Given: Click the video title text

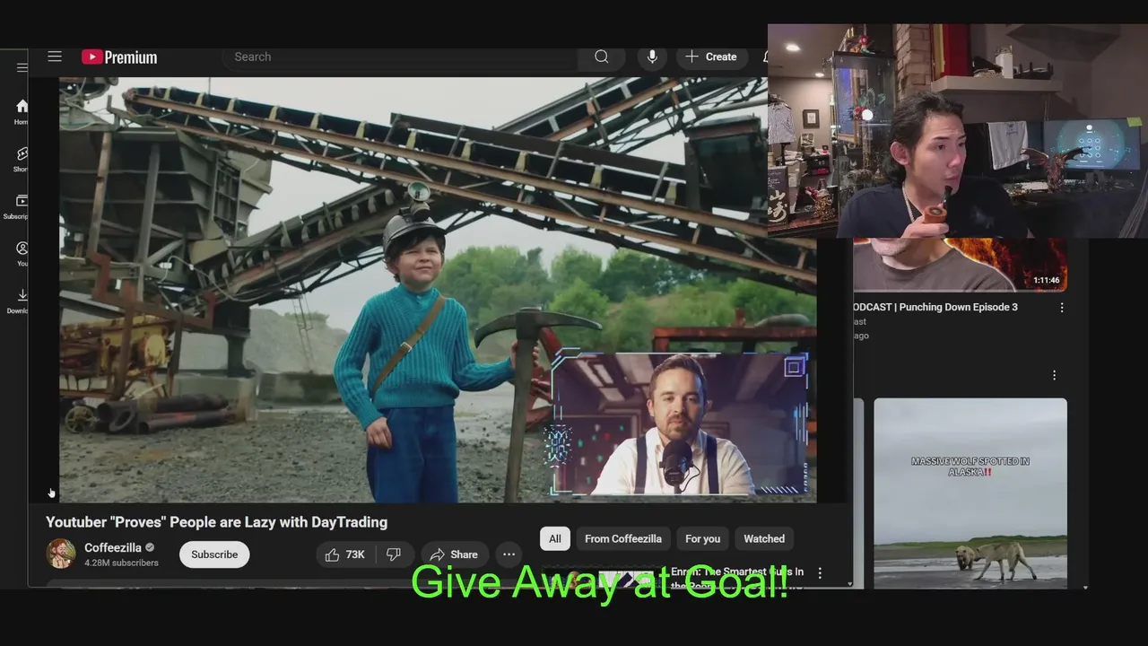Looking at the screenshot, I should point(217,522).
